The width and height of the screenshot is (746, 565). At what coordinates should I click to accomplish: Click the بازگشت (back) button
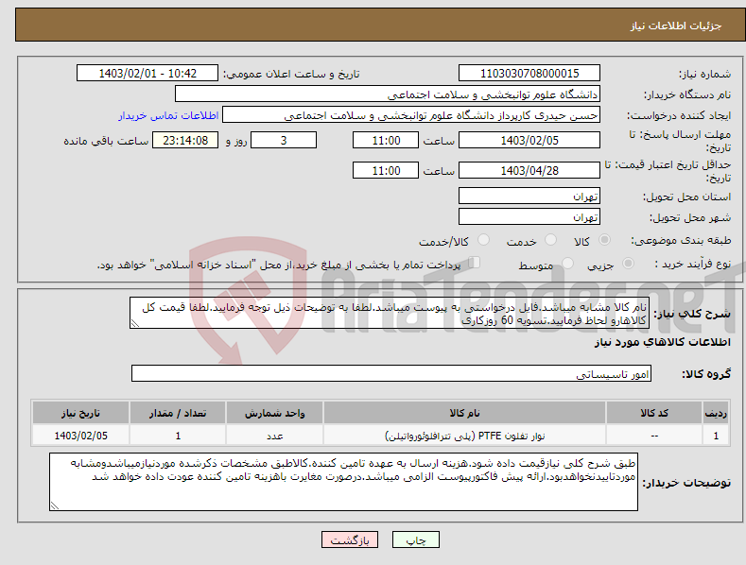[350, 540]
